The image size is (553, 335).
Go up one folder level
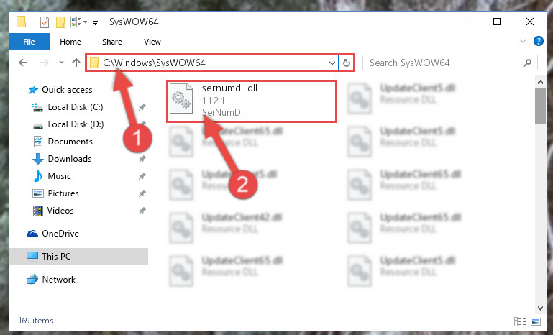click(76, 63)
